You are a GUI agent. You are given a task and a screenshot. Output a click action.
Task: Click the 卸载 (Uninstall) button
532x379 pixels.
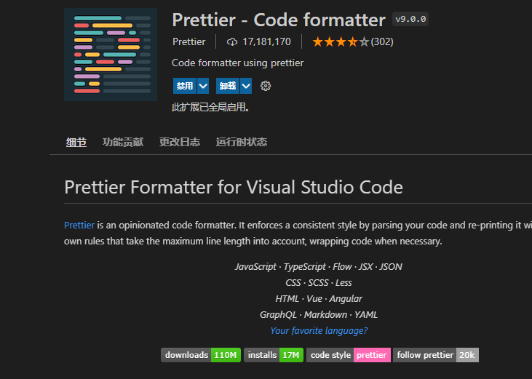(x=228, y=86)
